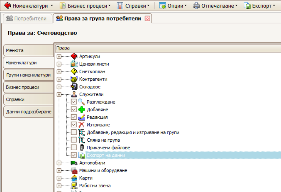Click the Складове warehouse icon

(x=74, y=87)
